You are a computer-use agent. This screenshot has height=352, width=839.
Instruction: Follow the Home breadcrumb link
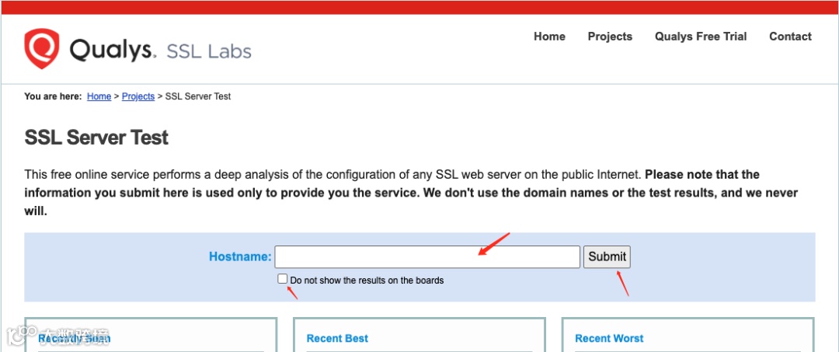pyautogui.click(x=99, y=96)
